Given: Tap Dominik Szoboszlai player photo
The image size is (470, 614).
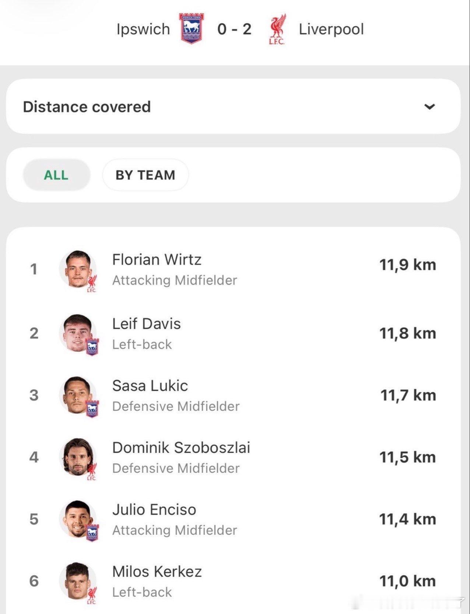Looking at the screenshot, I should (x=78, y=457).
